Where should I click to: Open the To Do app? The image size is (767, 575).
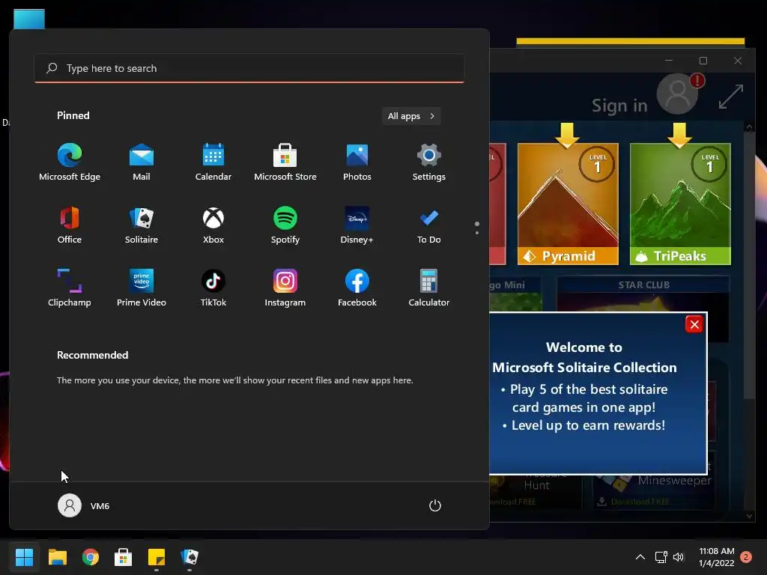(429, 225)
